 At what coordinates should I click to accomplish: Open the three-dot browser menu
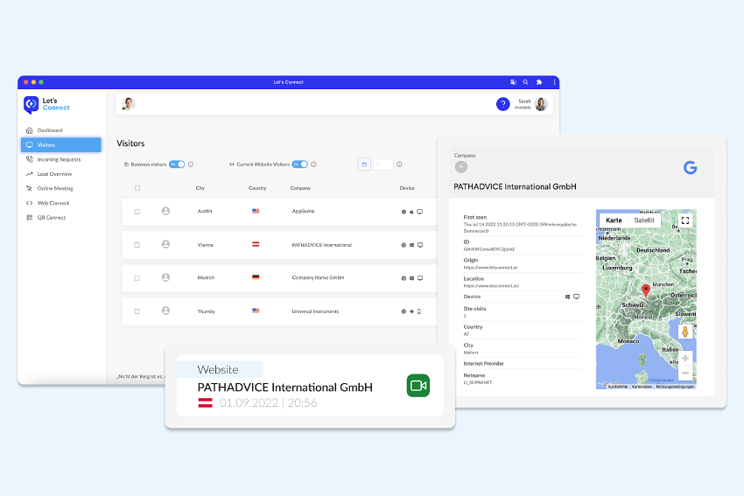click(x=553, y=82)
